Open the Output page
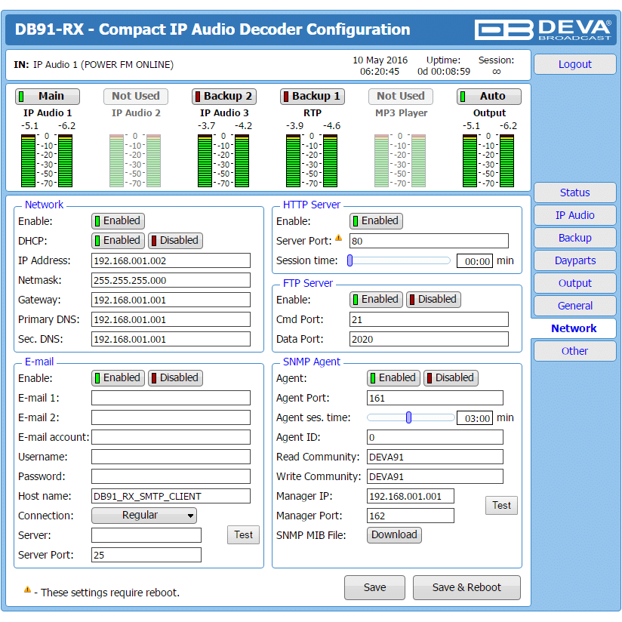 point(574,283)
